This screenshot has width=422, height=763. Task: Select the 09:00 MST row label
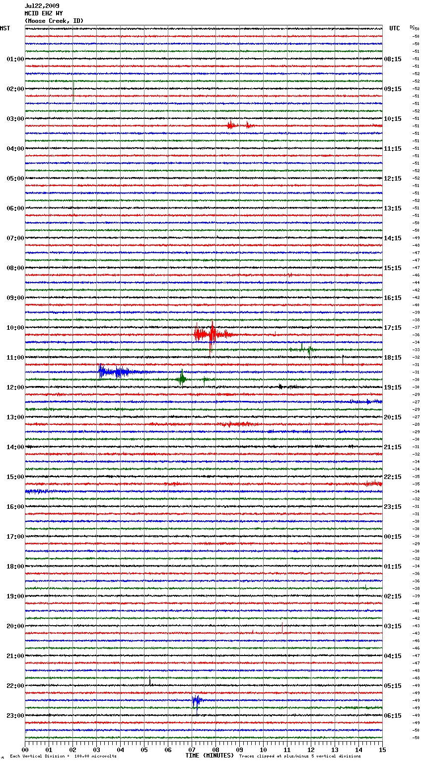(15, 298)
